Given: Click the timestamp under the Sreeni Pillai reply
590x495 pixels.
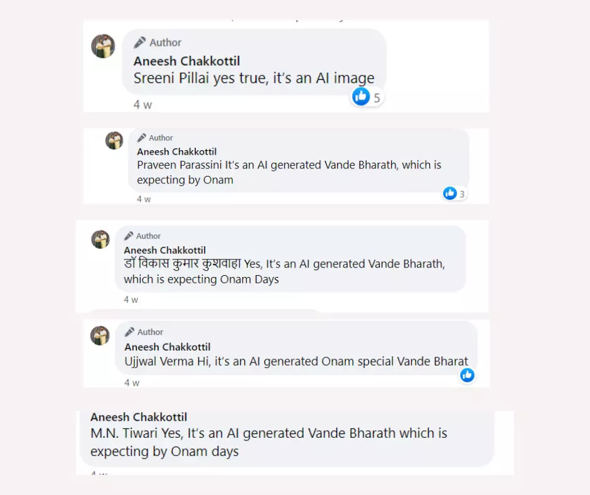Looking at the screenshot, I should [142, 105].
